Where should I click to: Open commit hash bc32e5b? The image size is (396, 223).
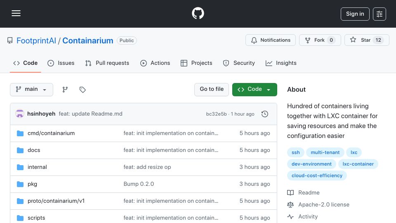pos(217,114)
